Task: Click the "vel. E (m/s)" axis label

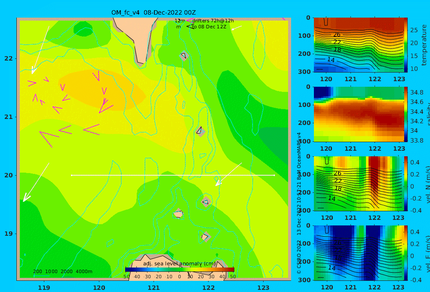Action: click(x=428, y=254)
